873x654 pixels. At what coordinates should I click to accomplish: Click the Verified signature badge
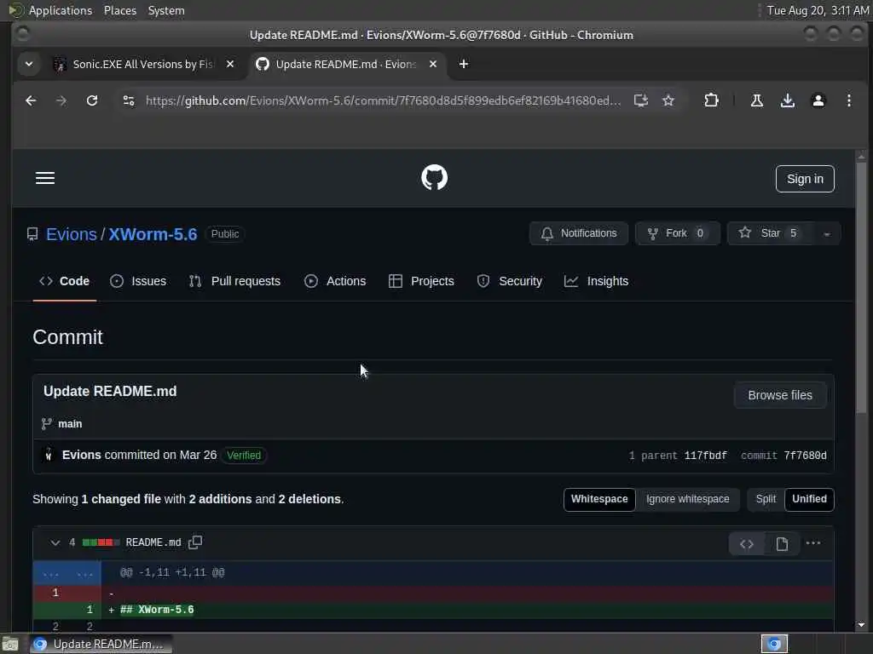(x=243, y=455)
